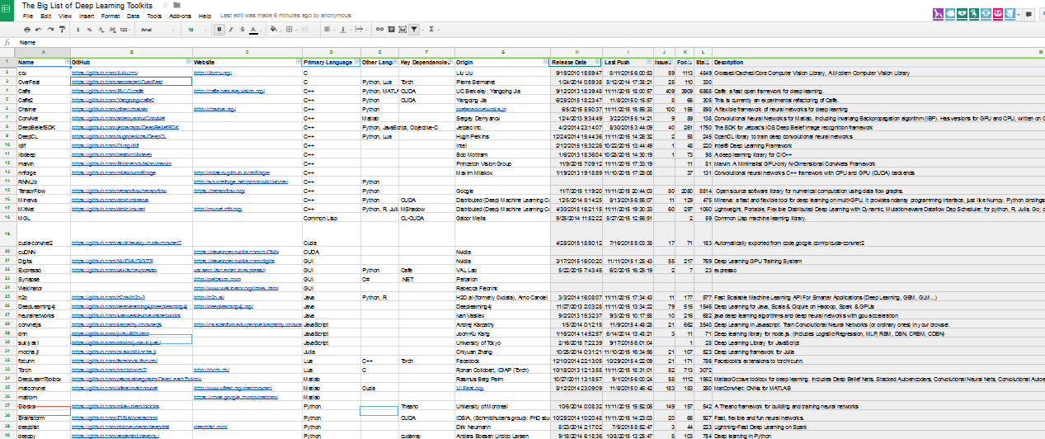The height and width of the screenshot is (439, 1045).
Task: Open the Tools menu
Action: [154, 16]
